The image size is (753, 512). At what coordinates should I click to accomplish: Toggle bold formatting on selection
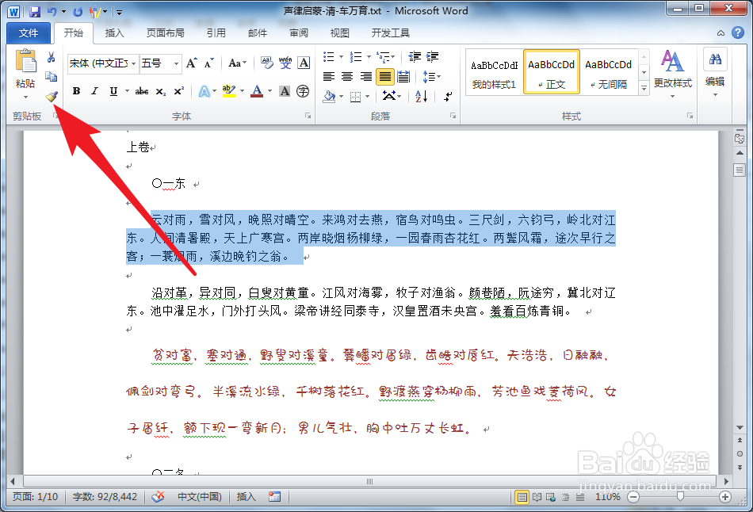(x=76, y=90)
